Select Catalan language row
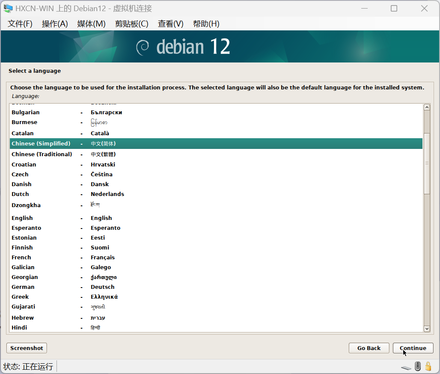This screenshot has width=440, height=374. (x=216, y=133)
